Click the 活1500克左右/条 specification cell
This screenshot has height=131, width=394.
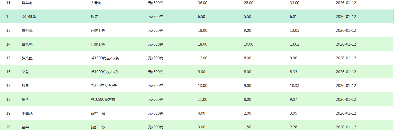click(105, 58)
